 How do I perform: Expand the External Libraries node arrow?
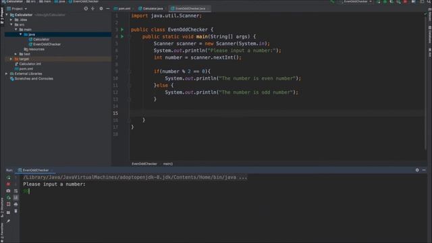(7, 74)
